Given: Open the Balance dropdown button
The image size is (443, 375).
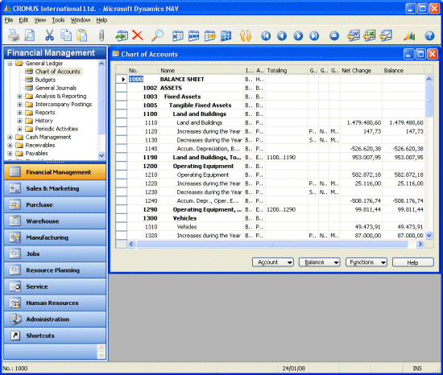Looking at the screenshot, I should 320,262.
